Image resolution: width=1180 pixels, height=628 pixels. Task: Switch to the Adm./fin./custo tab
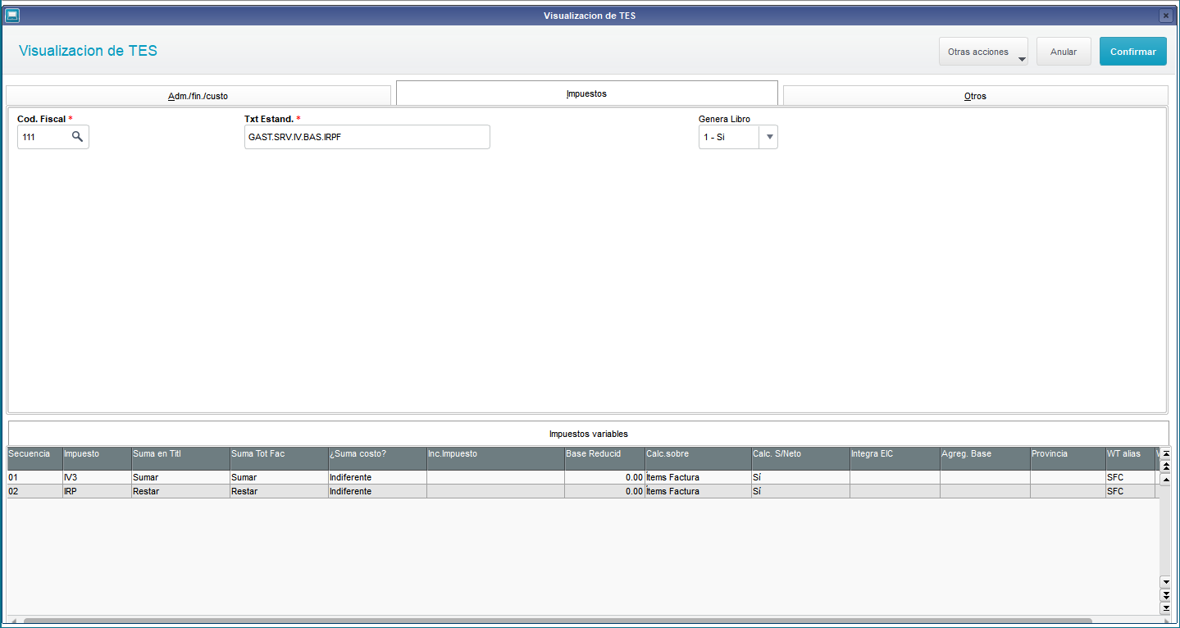[x=198, y=96]
